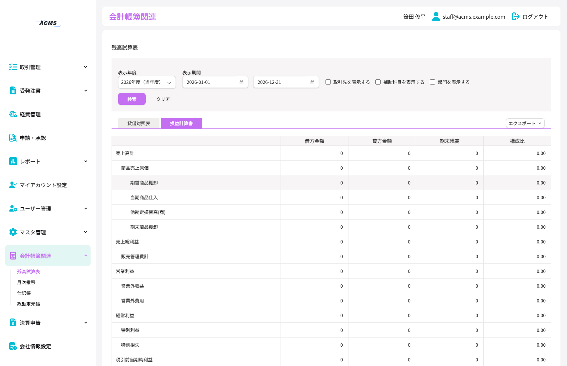Open 月次推移 in the sidebar submenu
567x366 pixels.
pyautogui.click(x=26, y=282)
